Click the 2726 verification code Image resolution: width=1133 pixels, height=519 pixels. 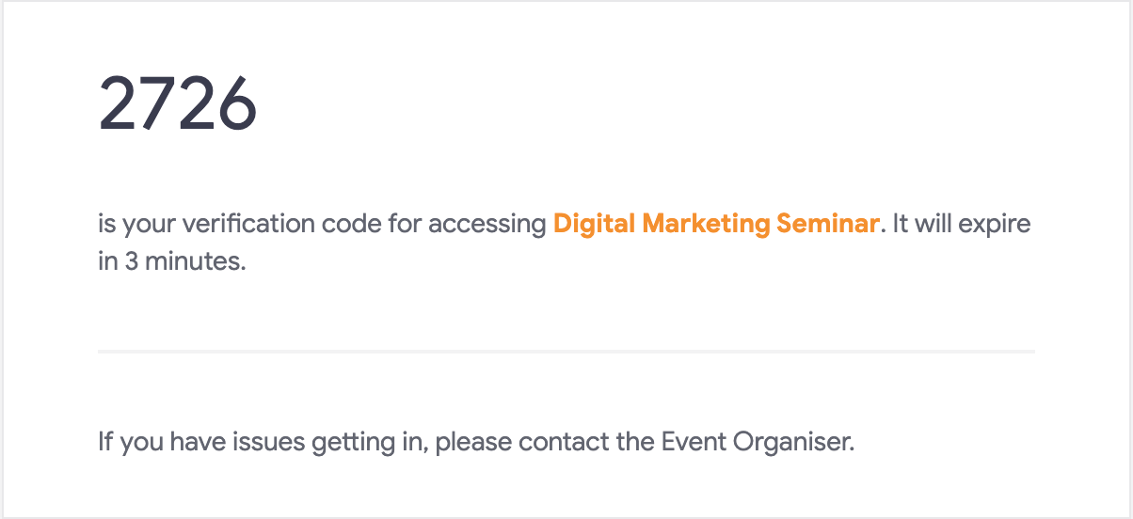pyautogui.click(x=178, y=103)
